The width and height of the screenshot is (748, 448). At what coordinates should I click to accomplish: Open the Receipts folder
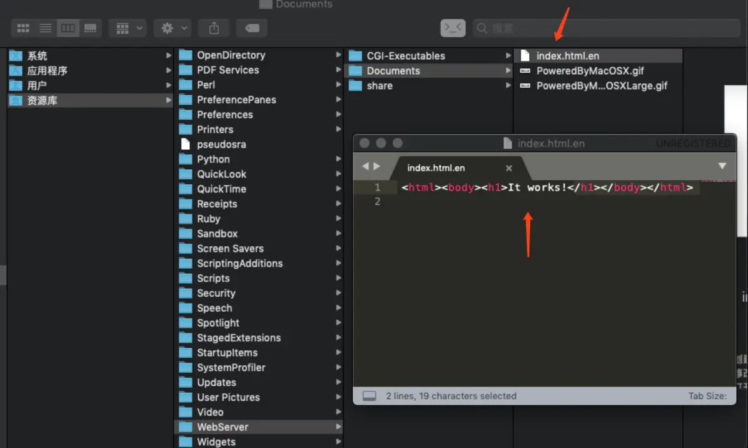point(259,205)
